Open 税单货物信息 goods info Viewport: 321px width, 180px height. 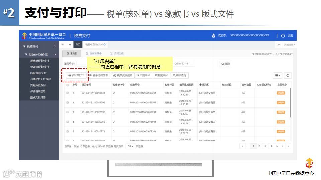coord(123,76)
